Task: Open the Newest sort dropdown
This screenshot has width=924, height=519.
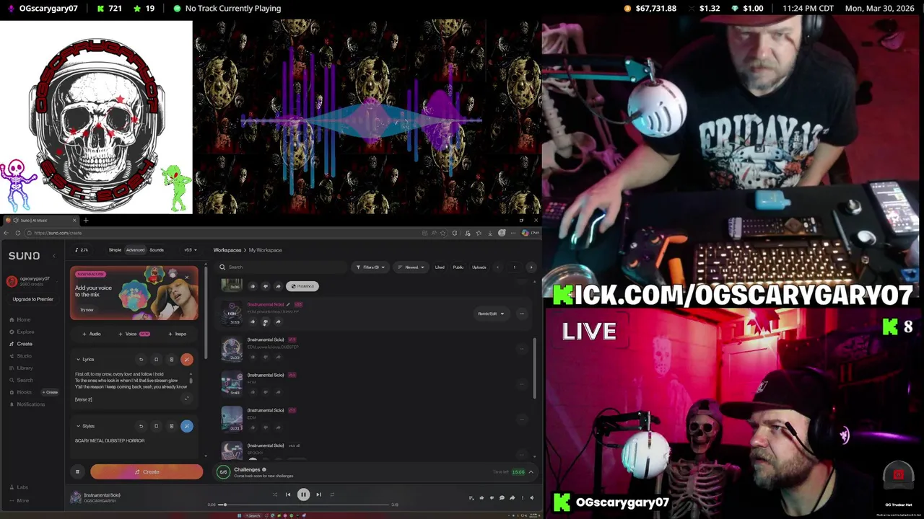Action: tap(413, 267)
